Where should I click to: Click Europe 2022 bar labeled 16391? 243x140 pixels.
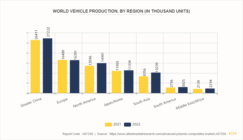[75, 77]
